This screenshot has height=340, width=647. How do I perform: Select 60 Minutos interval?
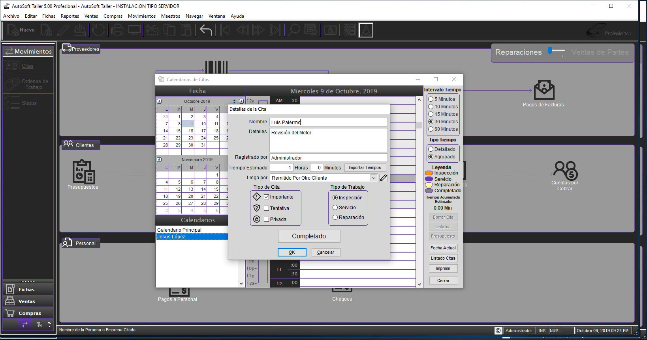(x=431, y=129)
